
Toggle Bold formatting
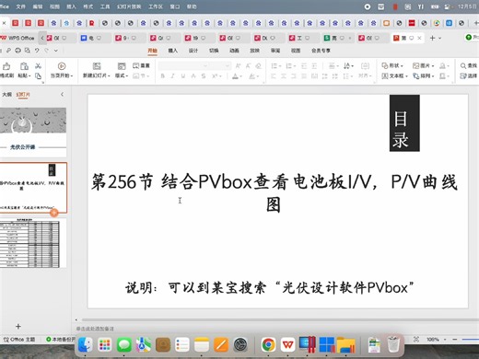pyautogui.click(x=163, y=76)
